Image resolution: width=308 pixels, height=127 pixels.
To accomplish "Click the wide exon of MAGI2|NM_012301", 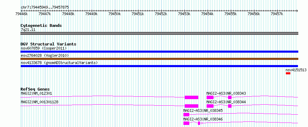I will (x=191, y=97).
